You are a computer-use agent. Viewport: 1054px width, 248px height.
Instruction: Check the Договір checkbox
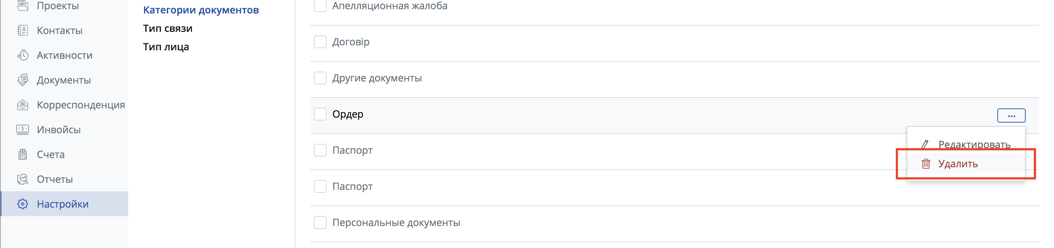pyautogui.click(x=320, y=42)
